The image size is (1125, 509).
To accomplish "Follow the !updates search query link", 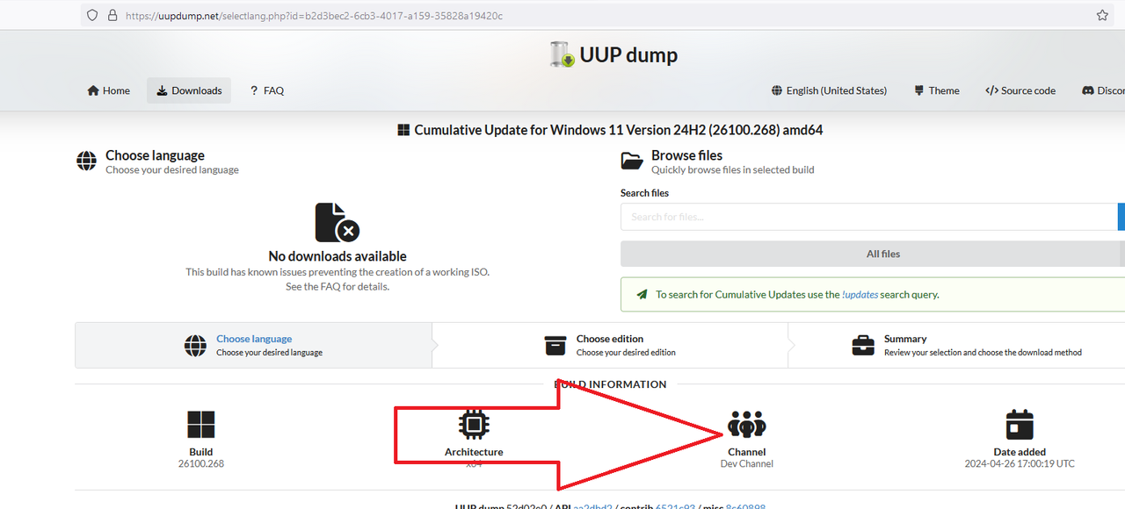I will (860, 295).
